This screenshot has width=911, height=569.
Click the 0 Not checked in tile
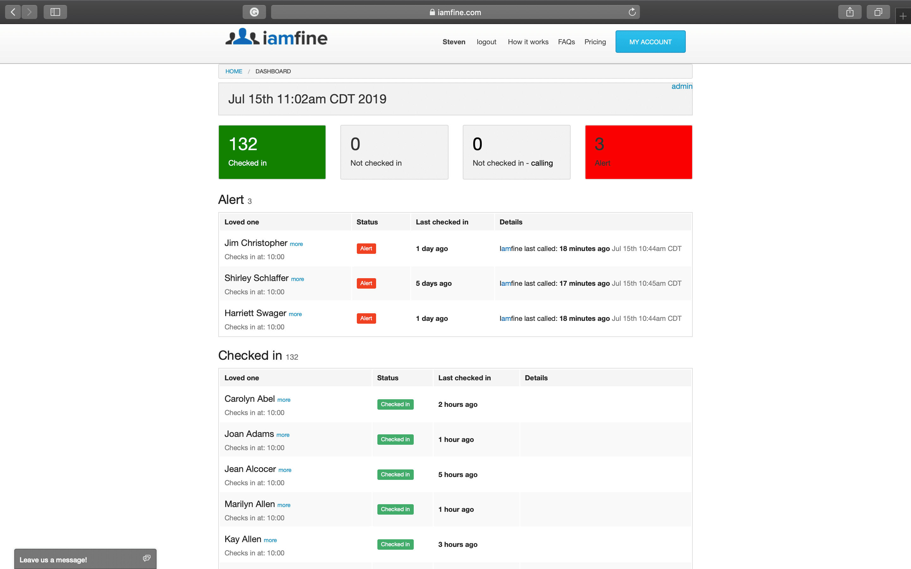click(x=394, y=152)
